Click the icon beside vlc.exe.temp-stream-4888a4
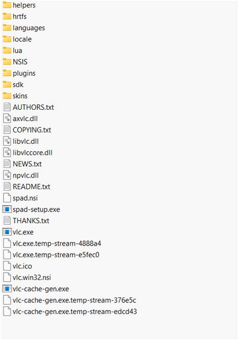The height and width of the screenshot is (340, 240). (7, 243)
